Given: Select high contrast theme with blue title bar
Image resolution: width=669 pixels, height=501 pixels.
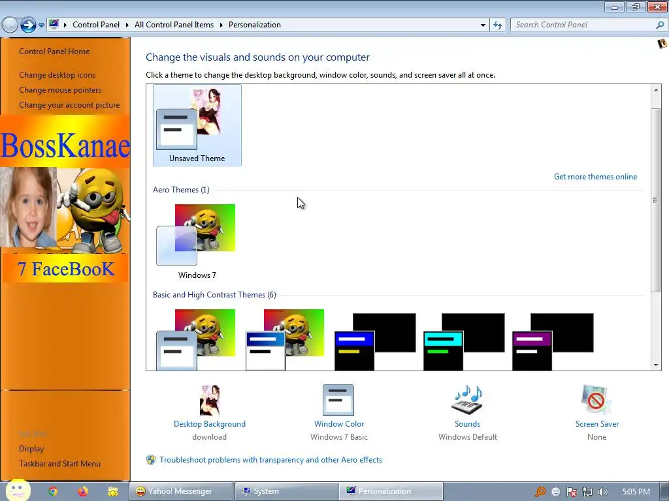Looking at the screenshot, I should coord(375,342).
